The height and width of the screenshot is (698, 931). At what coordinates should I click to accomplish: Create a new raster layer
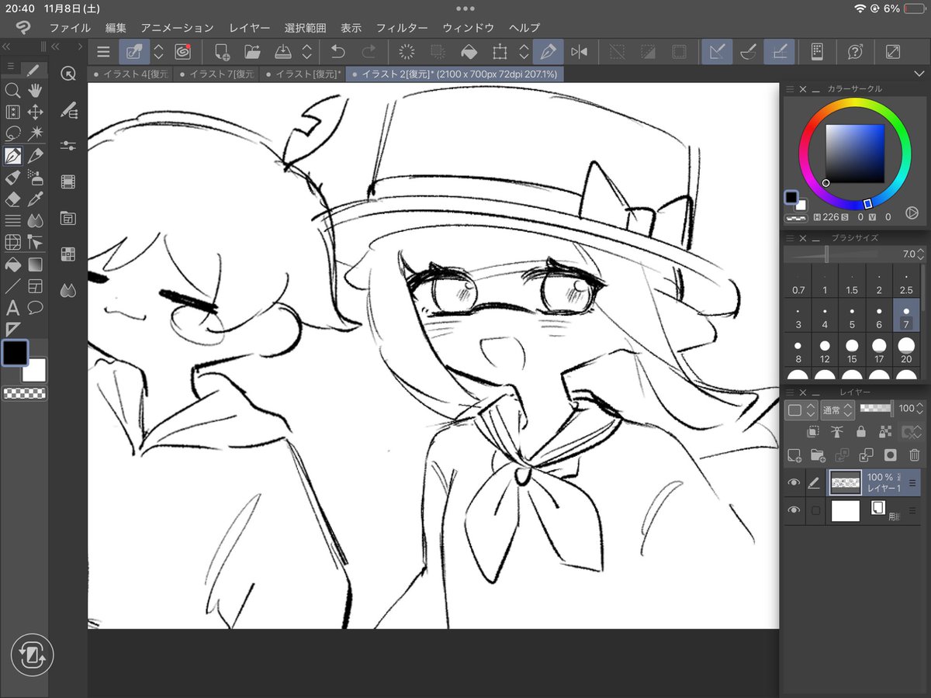794,455
